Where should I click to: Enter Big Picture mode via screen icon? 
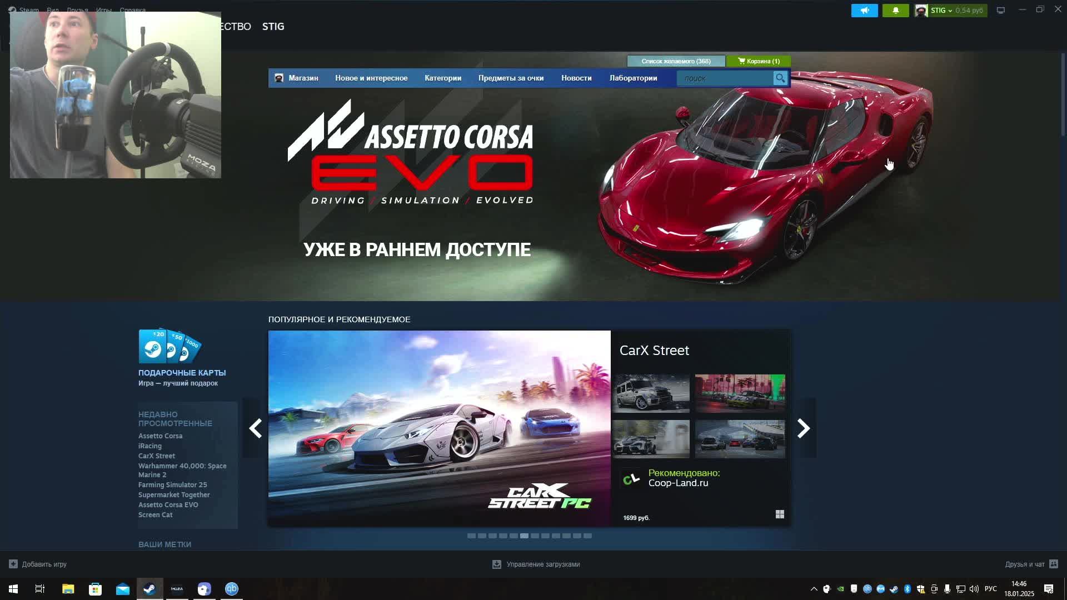[x=1000, y=10]
